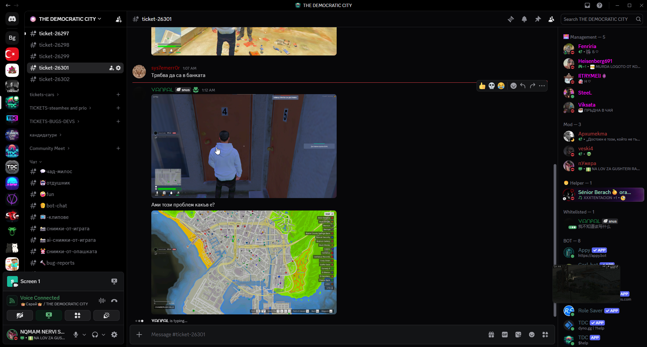Screen dimensions: 647x347
Task: Open soundboard in voice panel
Action: point(106,315)
